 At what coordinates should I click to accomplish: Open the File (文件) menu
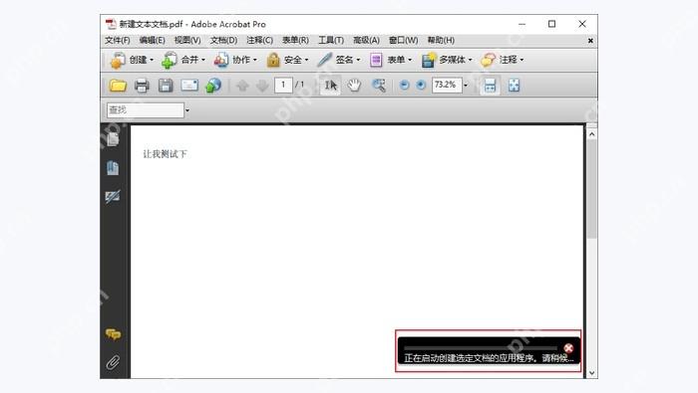click(x=118, y=41)
